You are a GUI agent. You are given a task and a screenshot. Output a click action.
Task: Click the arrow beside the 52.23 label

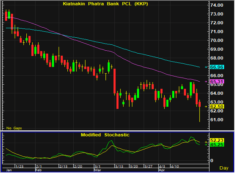pyautogui.click(x=206, y=142)
